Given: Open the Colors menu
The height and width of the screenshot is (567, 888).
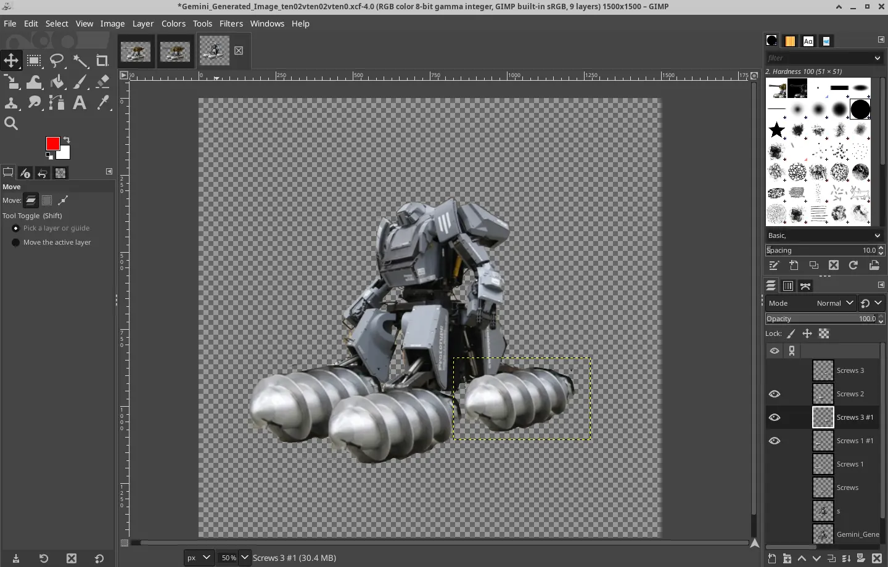Looking at the screenshot, I should click(x=173, y=23).
